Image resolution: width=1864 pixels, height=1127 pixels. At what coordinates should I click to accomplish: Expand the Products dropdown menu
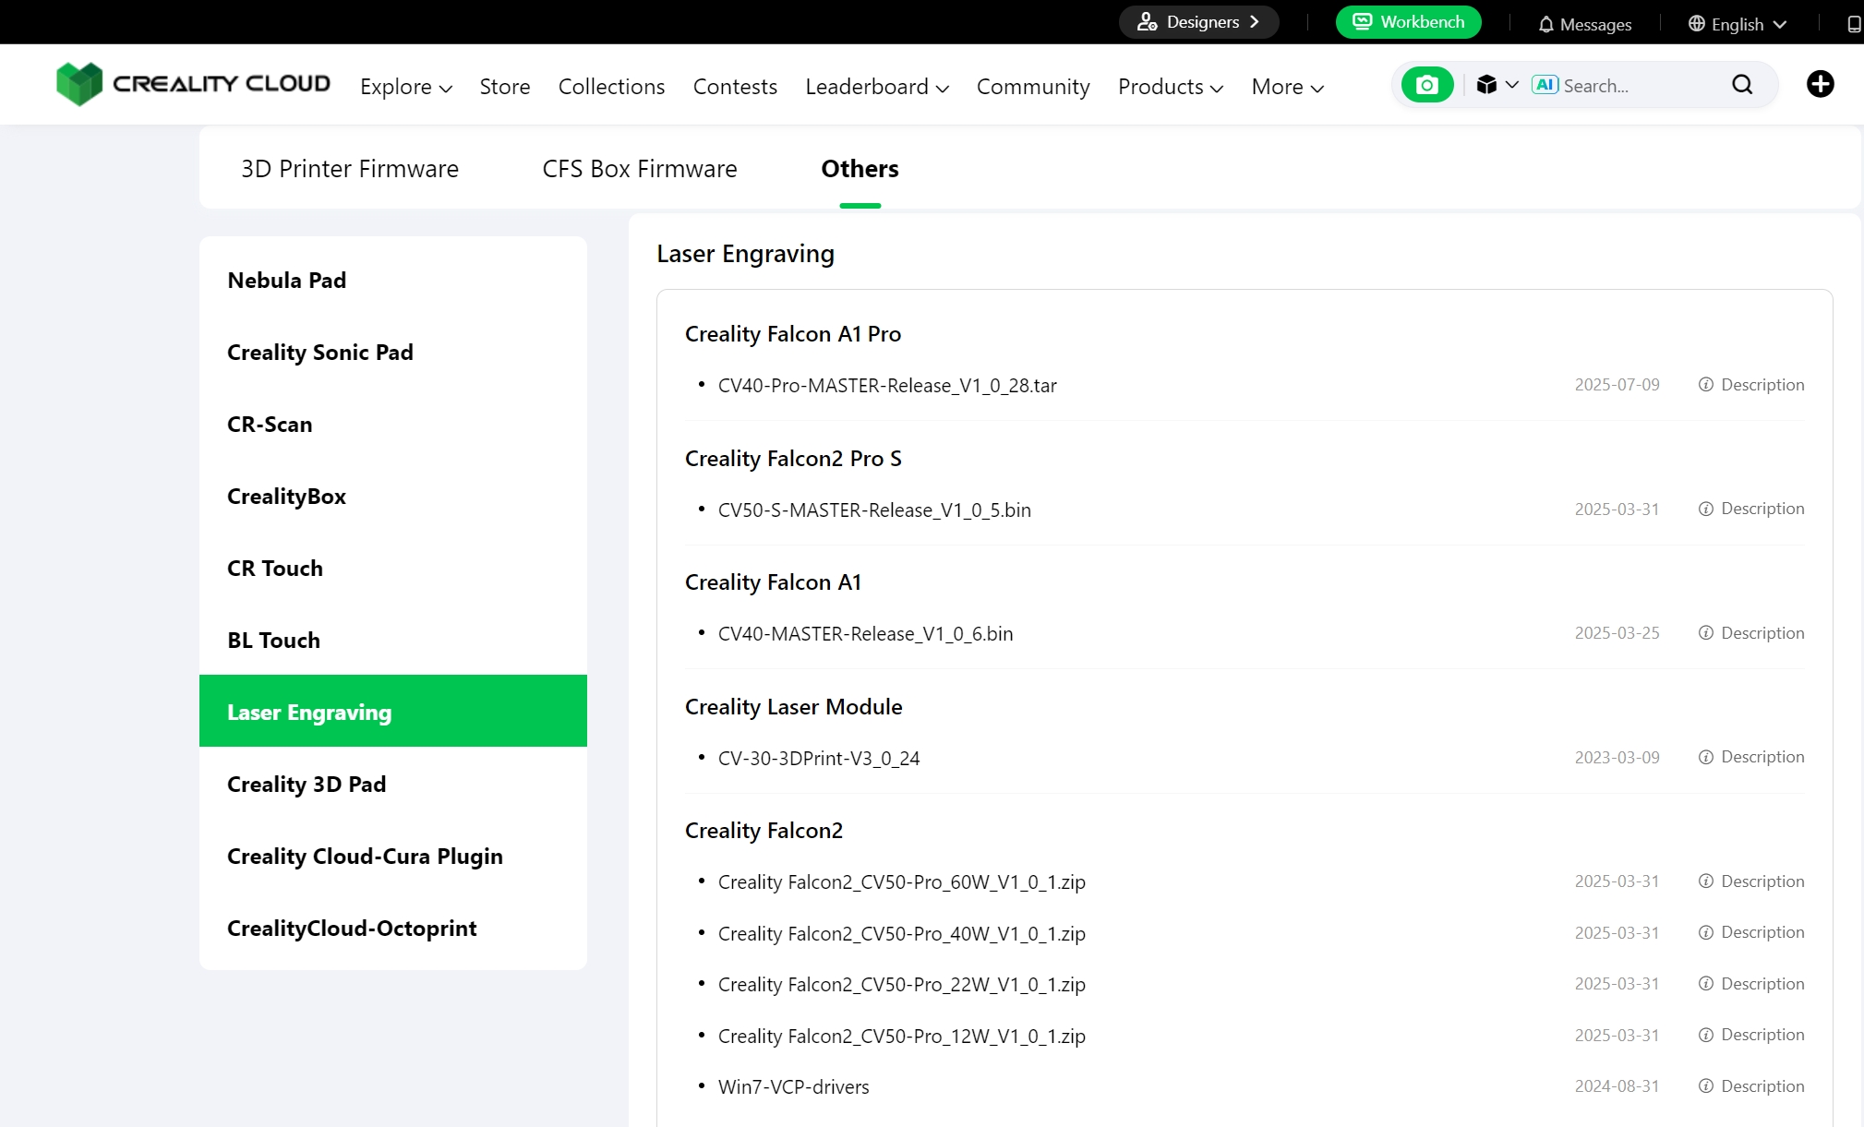[x=1170, y=87]
